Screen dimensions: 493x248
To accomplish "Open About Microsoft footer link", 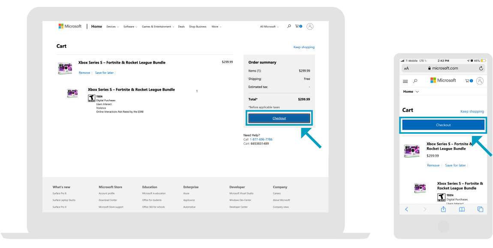I will click(x=281, y=200).
